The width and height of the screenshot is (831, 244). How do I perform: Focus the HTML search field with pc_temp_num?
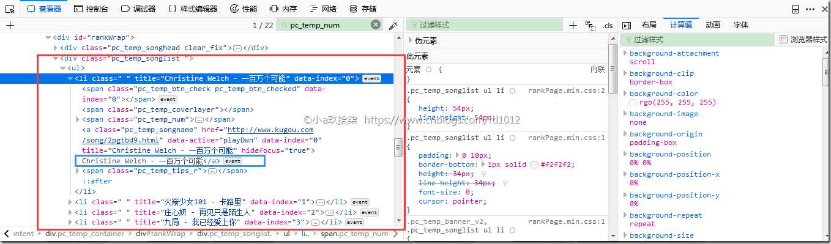click(x=329, y=25)
